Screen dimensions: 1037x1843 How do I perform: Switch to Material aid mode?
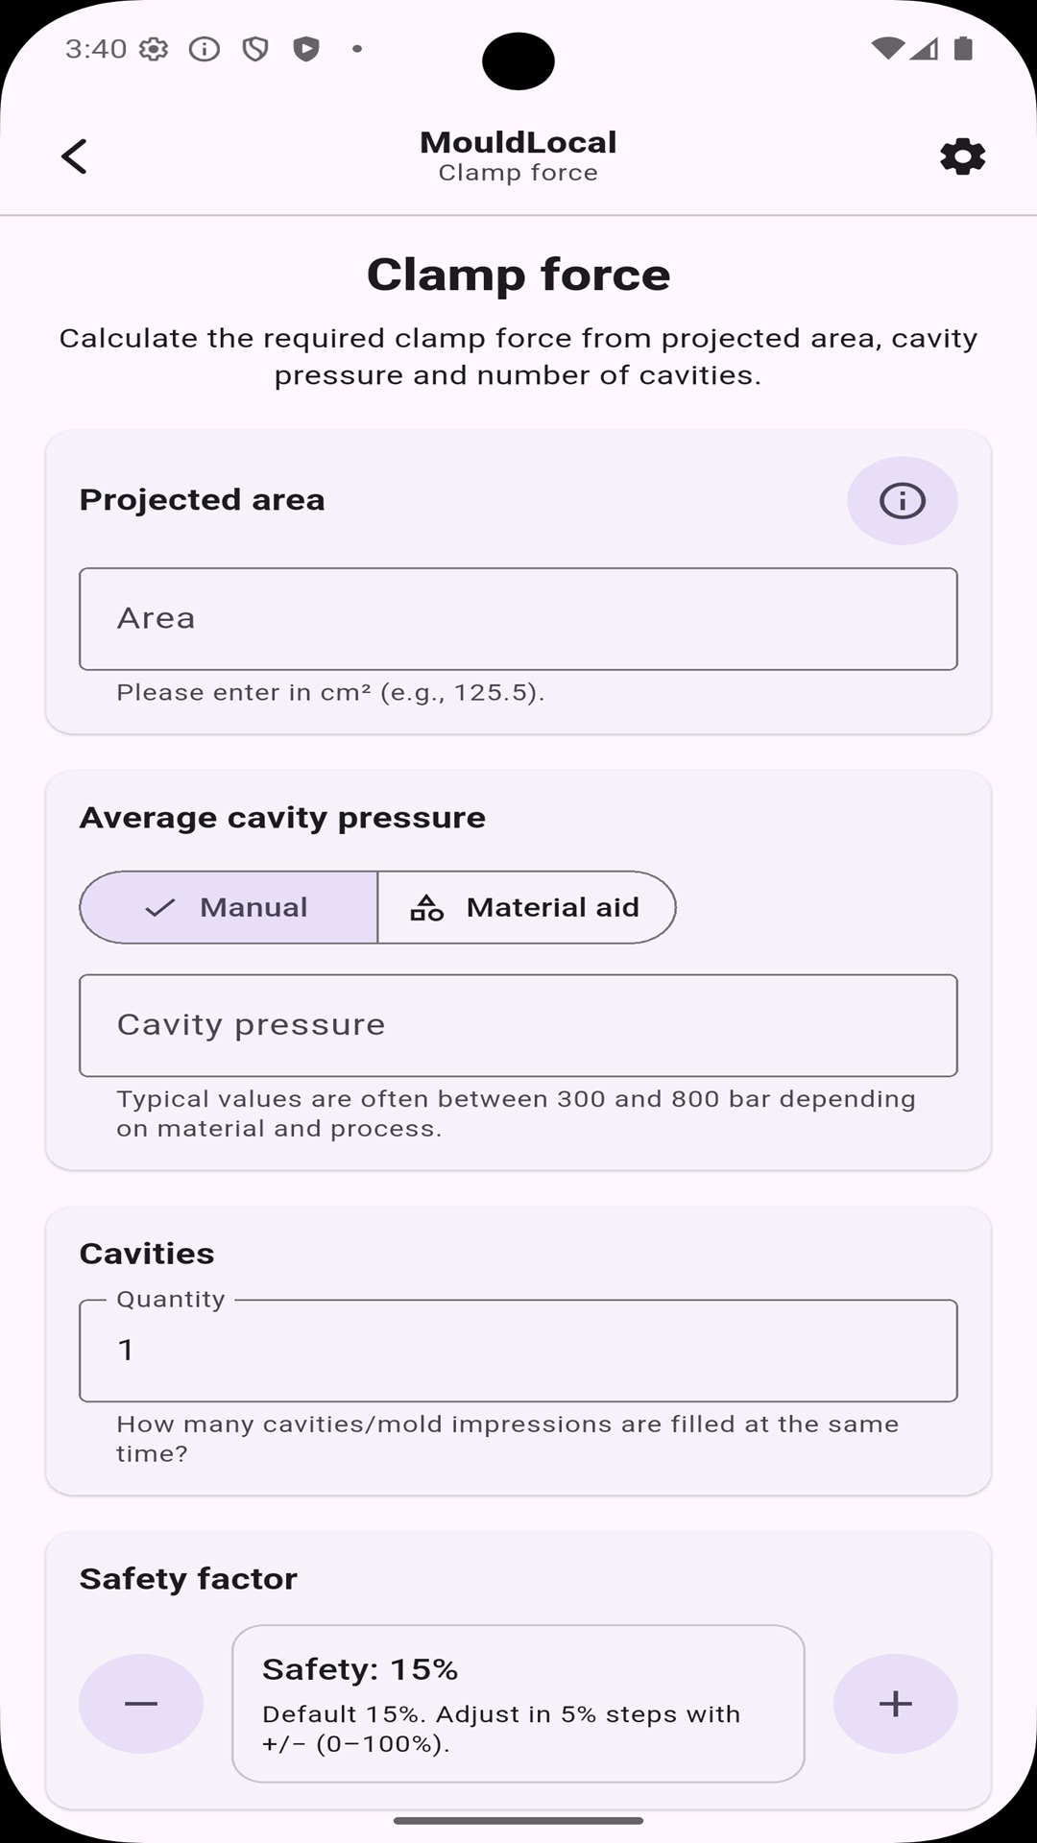click(526, 907)
